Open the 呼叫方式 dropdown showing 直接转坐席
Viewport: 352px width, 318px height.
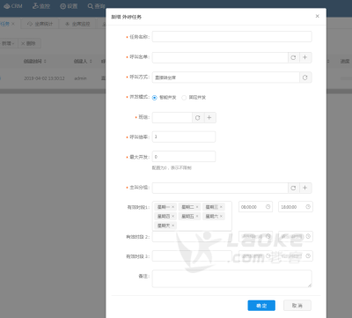225,78
